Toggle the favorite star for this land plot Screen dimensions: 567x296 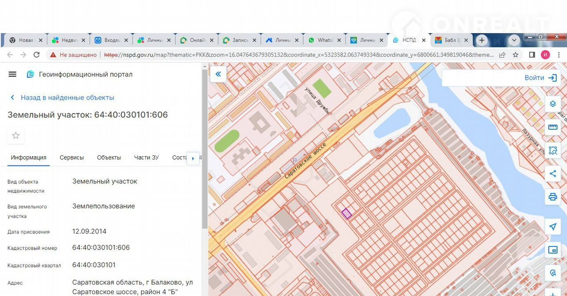pyautogui.click(x=16, y=135)
